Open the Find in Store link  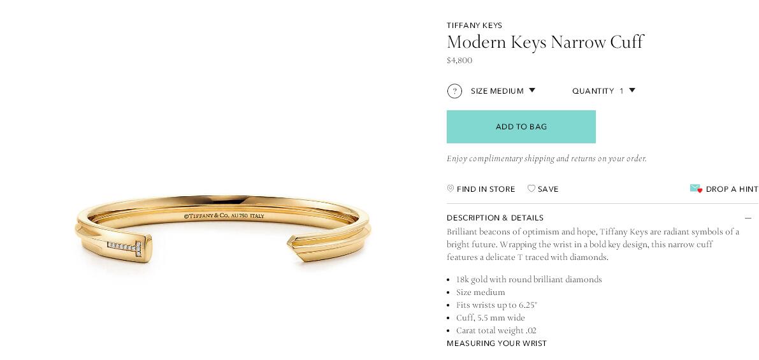click(x=486, y=189)
